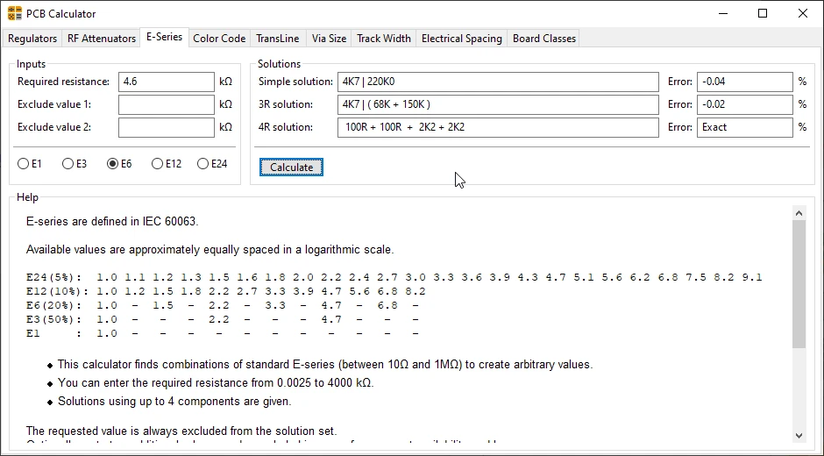This screenshot has width=824, height=456.
Task: Open the Track Width tab
Action: pyautogui.click(x=383, y=39)
